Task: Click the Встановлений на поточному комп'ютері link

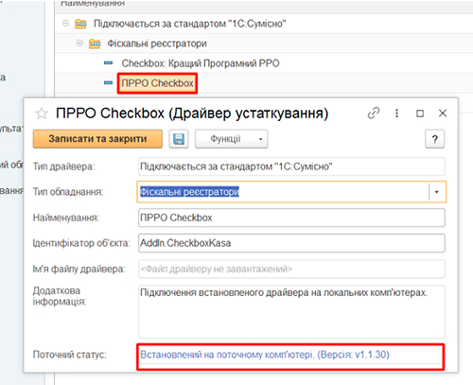Action: pos(265,355)
